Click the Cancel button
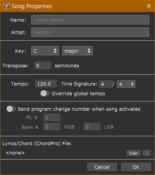 point(102,167)
